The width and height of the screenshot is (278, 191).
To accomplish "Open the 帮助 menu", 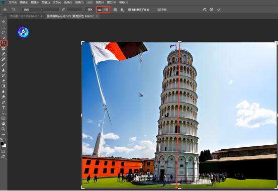I will click(x=124, y=3).
